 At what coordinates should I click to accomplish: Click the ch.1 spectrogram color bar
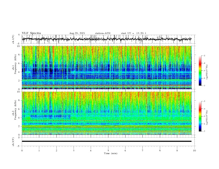[x=200, y=71]
